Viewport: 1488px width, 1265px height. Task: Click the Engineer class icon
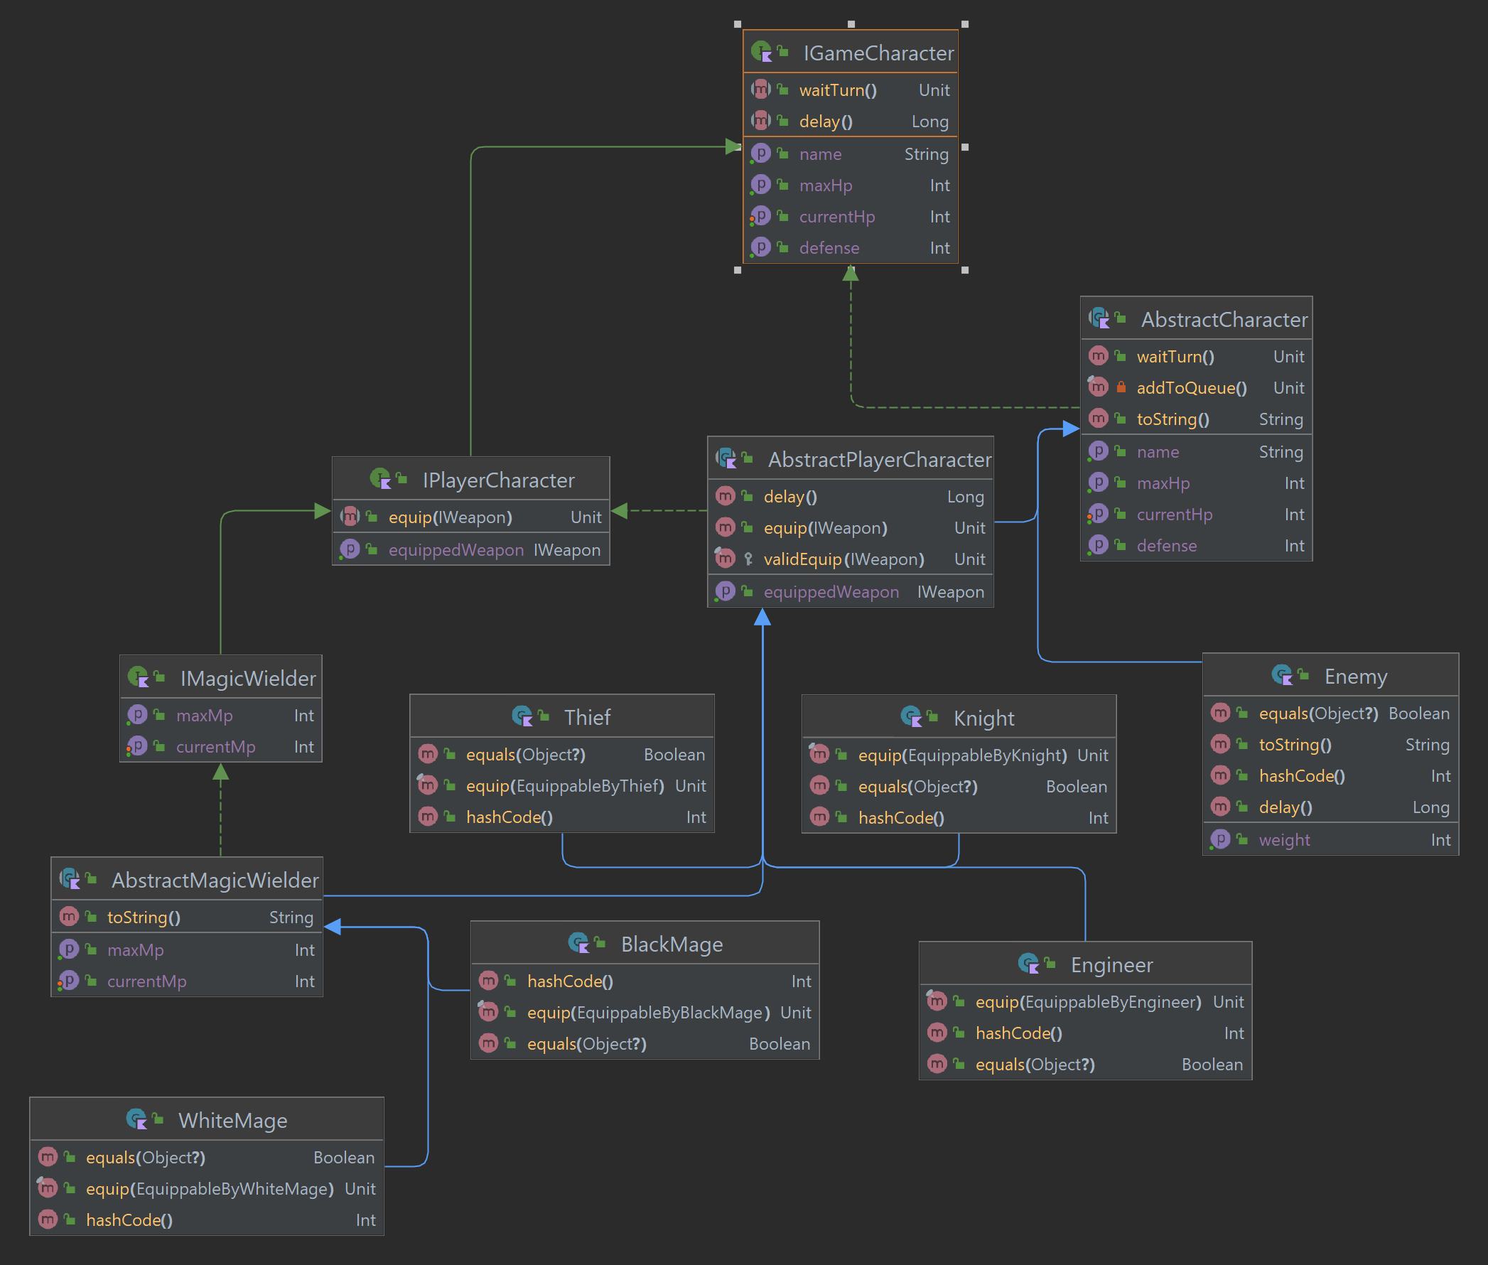point(1029,963)
